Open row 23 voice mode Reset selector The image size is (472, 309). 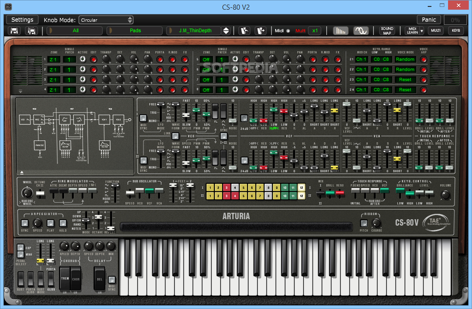(x=405, y=80)
